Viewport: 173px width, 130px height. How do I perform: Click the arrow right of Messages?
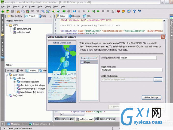point(23,124)
